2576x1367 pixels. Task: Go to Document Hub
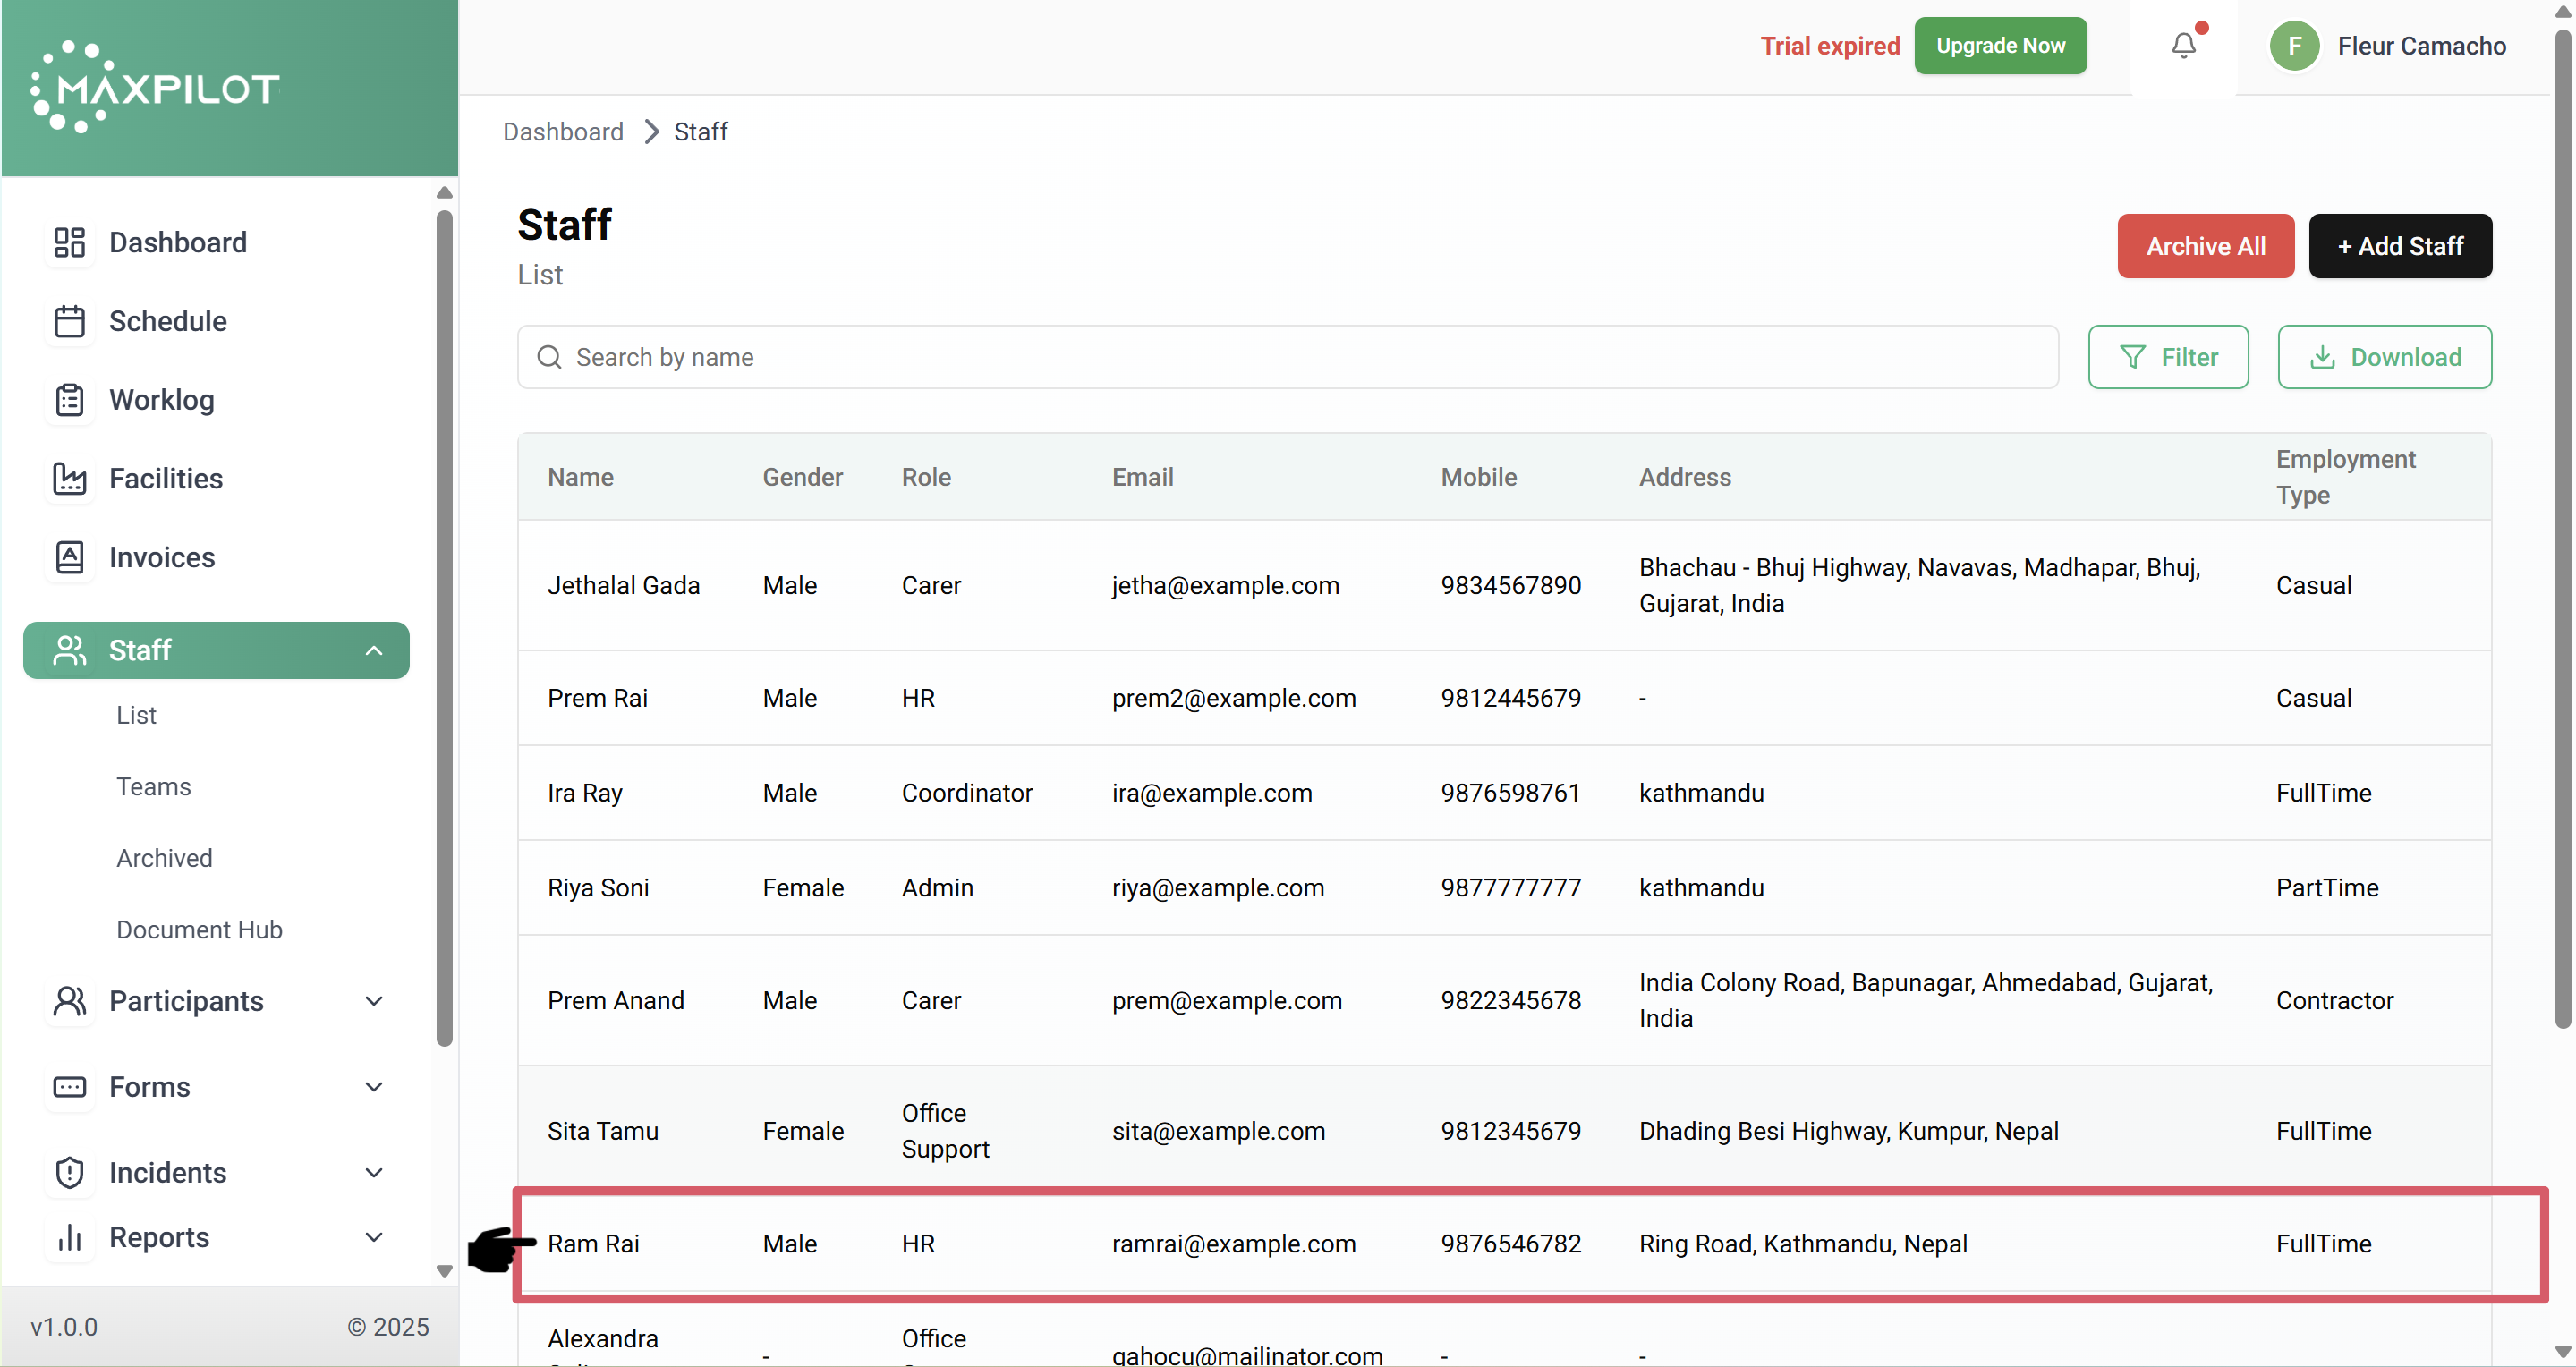click(199, 930)
